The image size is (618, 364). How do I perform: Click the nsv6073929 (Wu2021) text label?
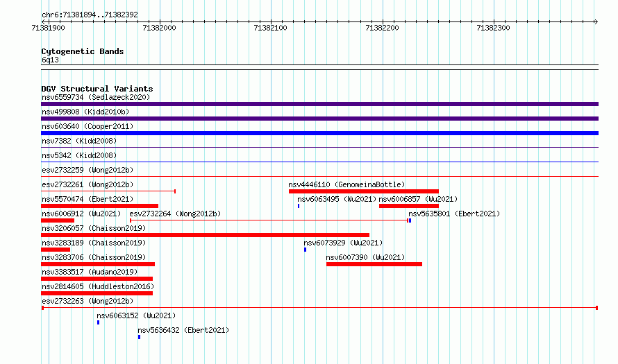pyautogui.click(x=343, y=243)
